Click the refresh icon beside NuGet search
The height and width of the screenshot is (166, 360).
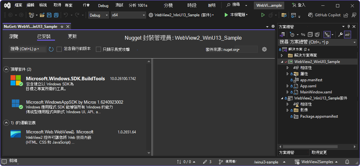51,49
